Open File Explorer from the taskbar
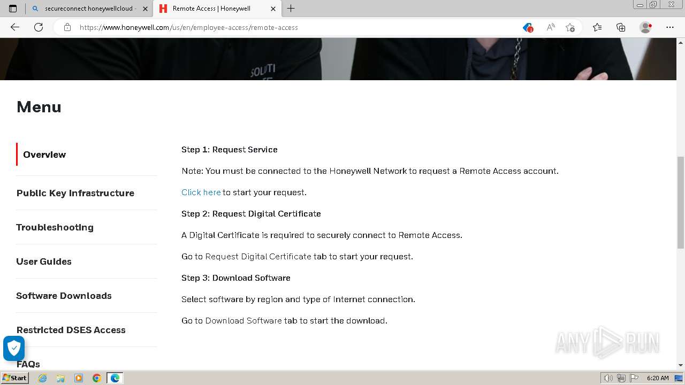685x385 pixels. pos(60,378)
